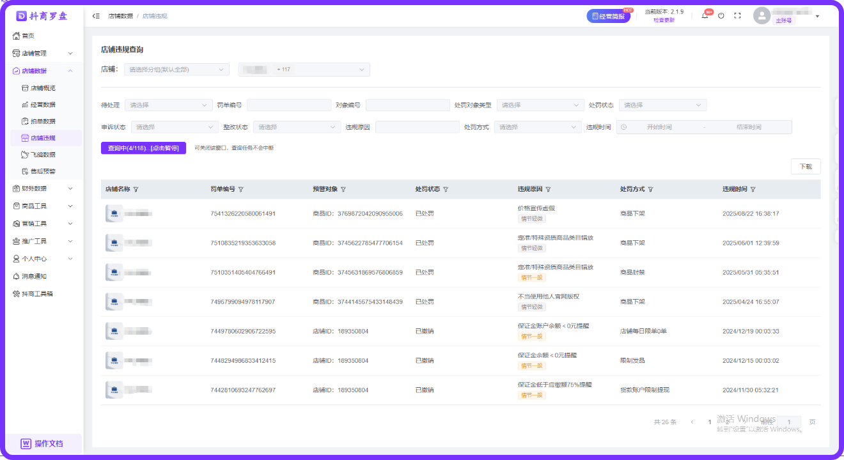Click the 下载 button

pyautogui.click(x=806, y=166)
